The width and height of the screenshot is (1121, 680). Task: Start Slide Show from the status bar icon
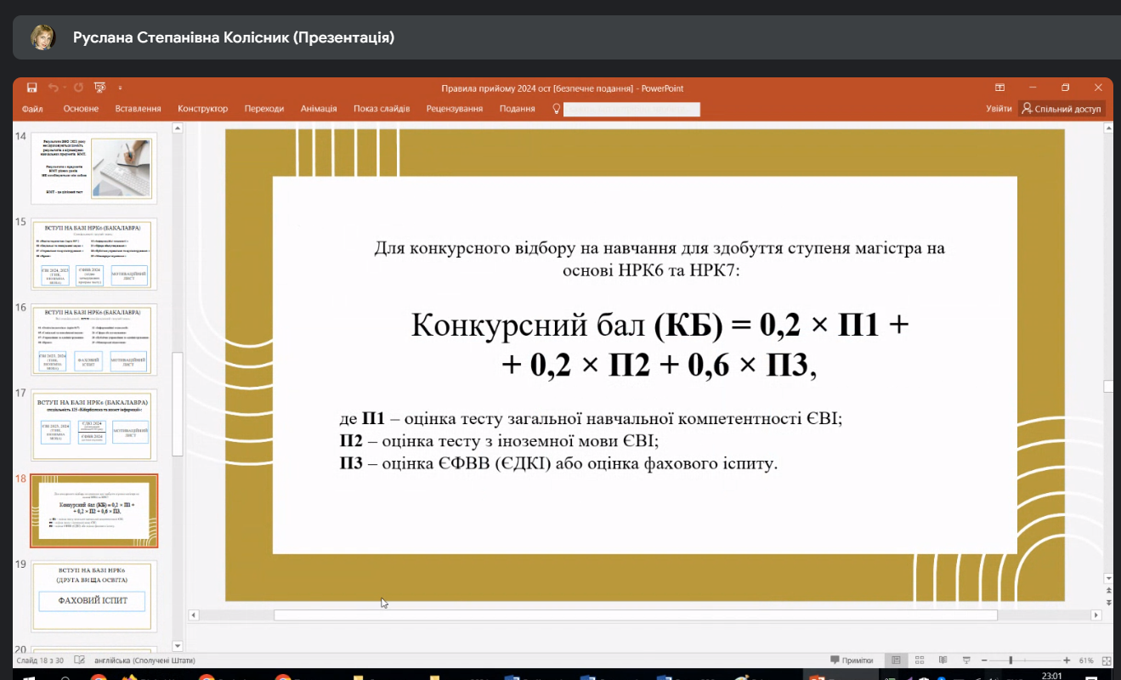tap(967, 660)
